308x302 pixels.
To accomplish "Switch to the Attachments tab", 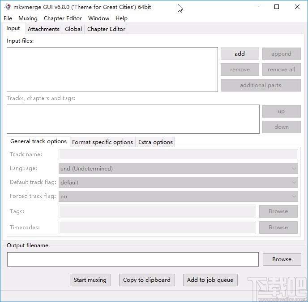I will [x=43, y=29].
